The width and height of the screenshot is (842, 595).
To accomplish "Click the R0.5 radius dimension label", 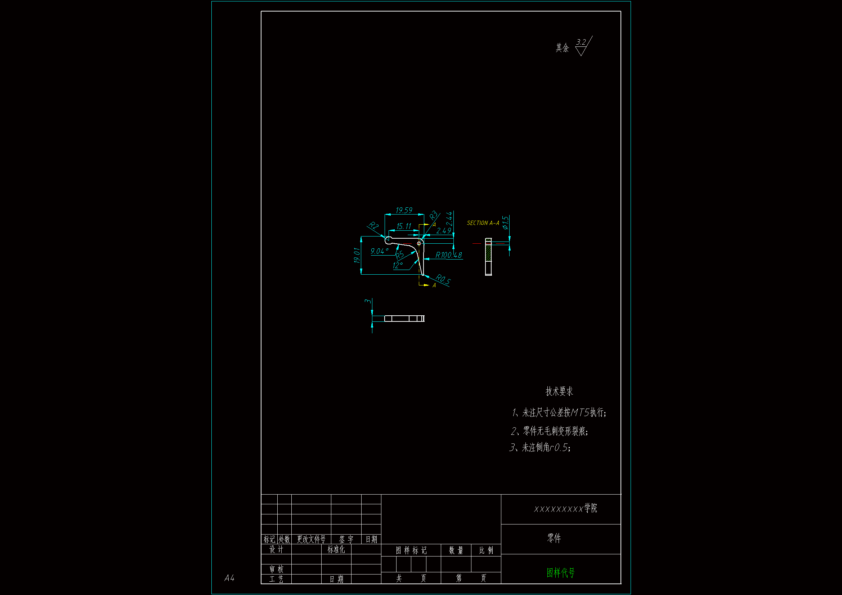I will tap(443, 279).
